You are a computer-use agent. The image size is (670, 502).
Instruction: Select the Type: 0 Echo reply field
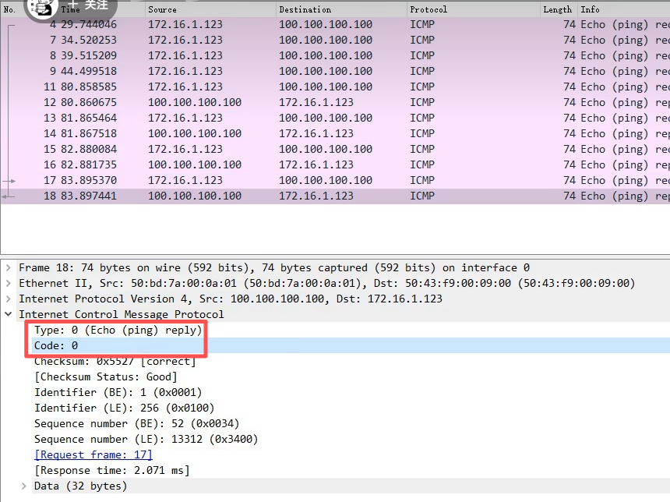coord(118,330)
